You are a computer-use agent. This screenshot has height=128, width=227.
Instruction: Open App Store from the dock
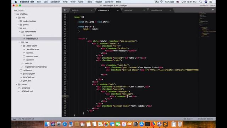pos(142,124)
